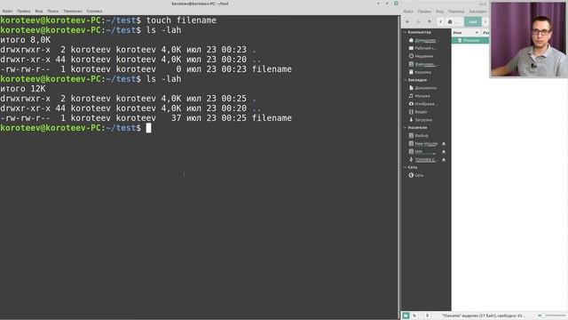Open Корзина trash in the sidebar
Image resolution: width=568 pixels, height=320 pixels.
point(420,72)
